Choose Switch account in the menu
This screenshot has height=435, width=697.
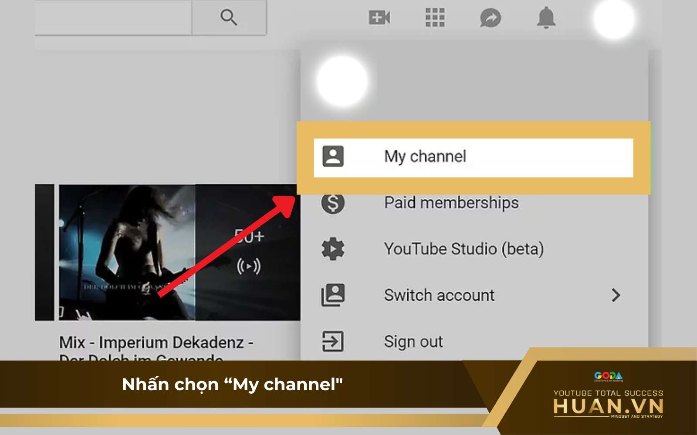(x=474, y=295)
